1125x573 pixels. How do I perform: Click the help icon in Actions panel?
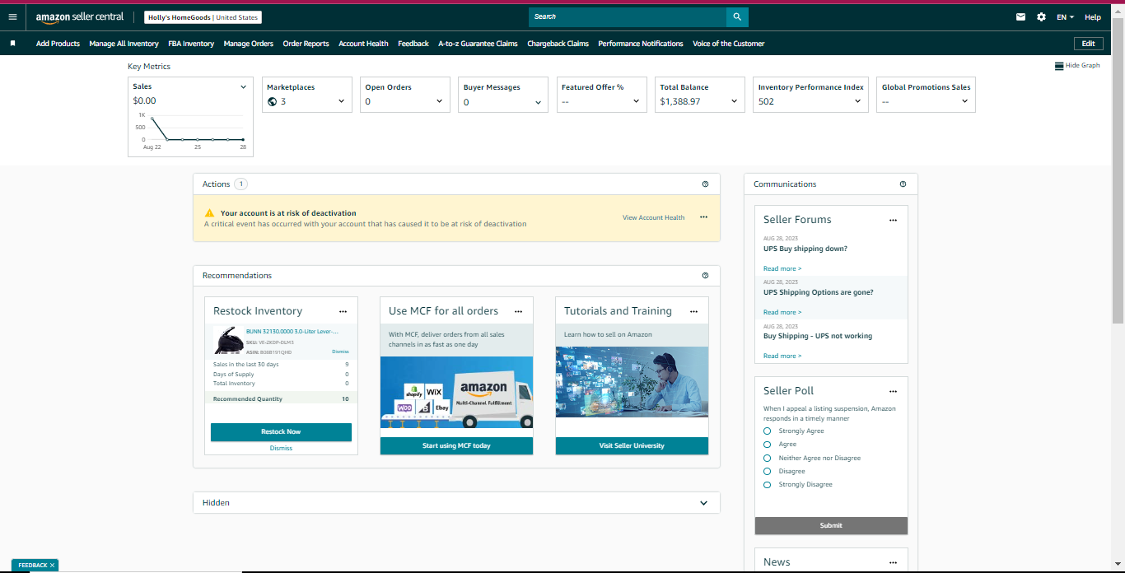click(705, 184)
